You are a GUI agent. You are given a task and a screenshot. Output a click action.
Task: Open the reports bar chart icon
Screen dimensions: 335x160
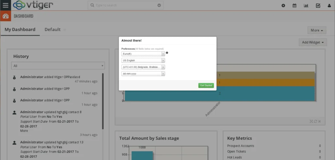[x=306, y=6]
